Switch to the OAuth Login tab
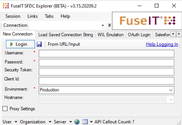 click(x=139, y=35)
